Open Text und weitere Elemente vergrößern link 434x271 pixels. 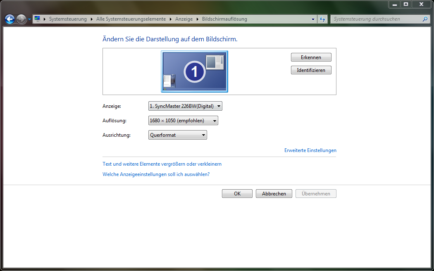[x=162, y=164]
